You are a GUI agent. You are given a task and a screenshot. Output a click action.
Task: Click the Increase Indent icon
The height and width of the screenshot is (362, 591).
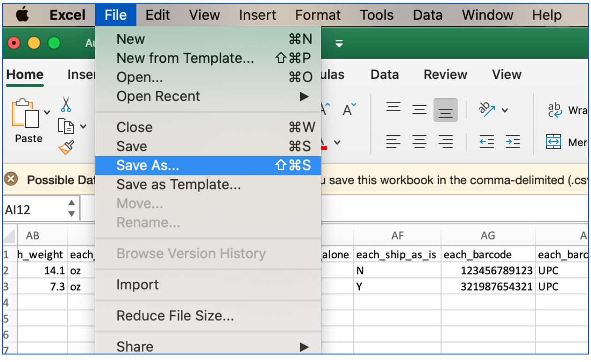tap(512, 141)
